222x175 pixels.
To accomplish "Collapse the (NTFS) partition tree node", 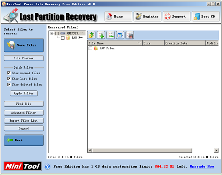I will 52,33.
